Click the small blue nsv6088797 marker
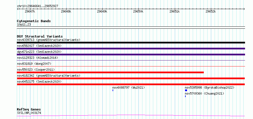253x119 pixels. (x=113, y=90)
